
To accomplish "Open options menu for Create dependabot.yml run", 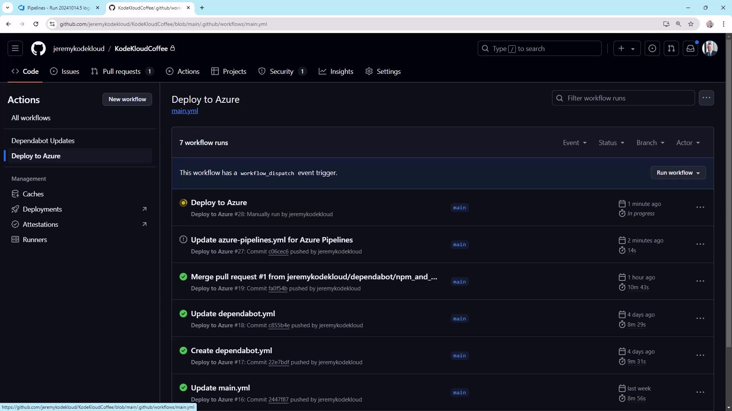I will 700,355.
